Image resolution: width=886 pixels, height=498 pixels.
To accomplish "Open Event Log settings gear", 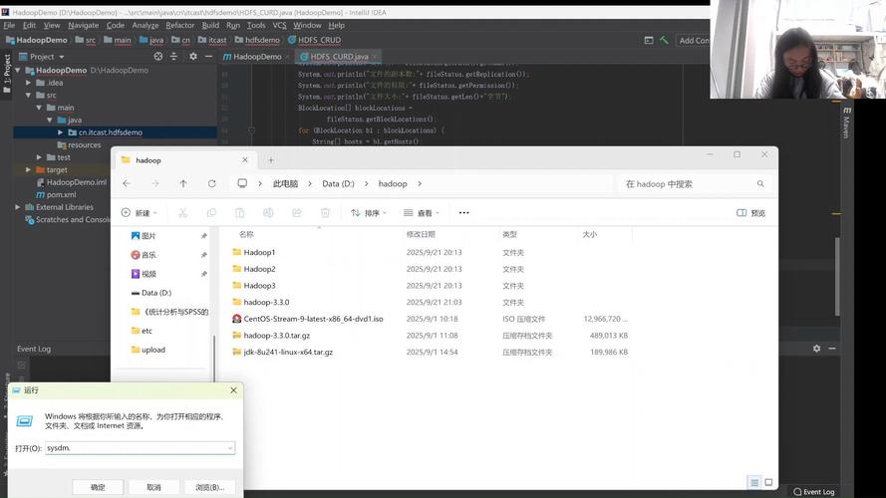I will tap(816, 349).
